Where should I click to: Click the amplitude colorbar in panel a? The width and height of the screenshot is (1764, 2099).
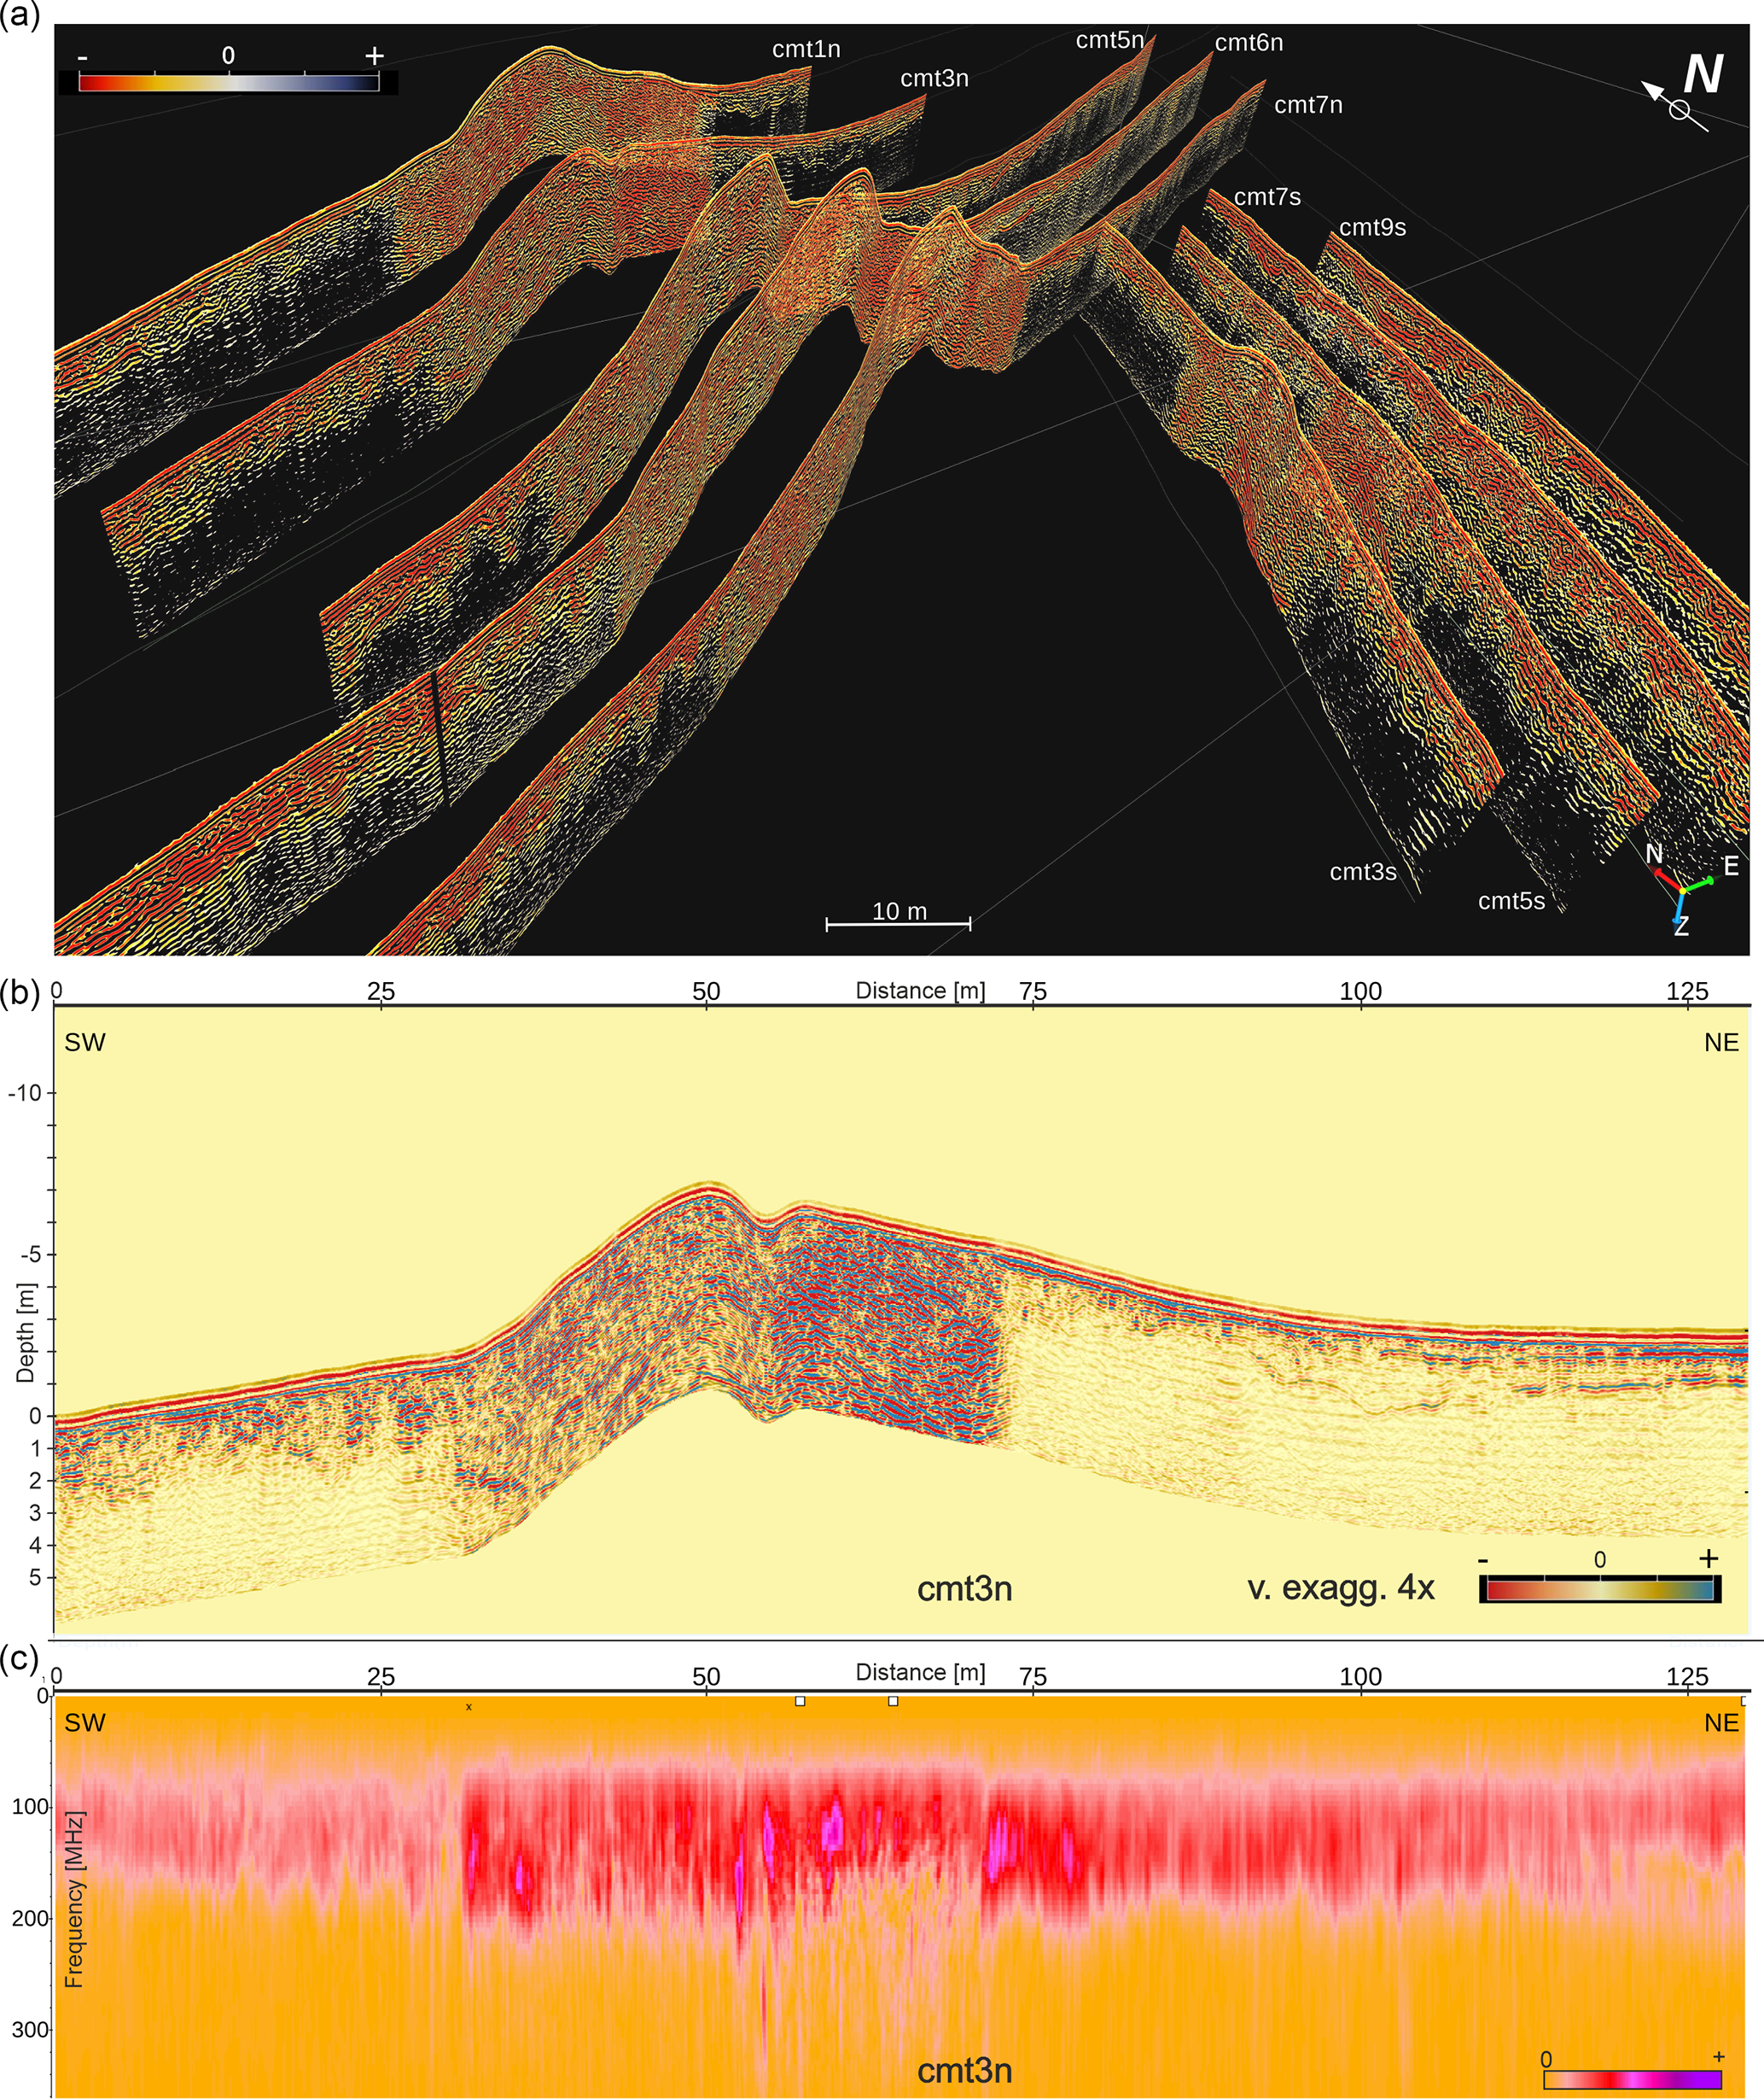coord(228,82)
